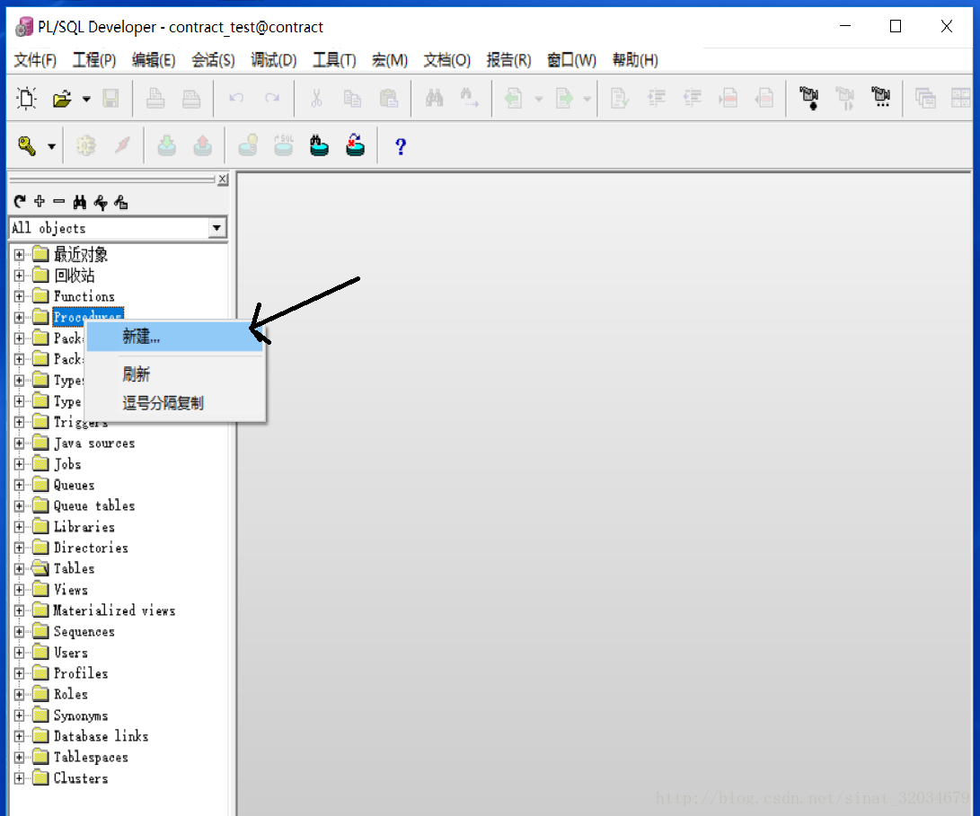Expand the Functions tree node
Screen dimensions: 980x816
point(20,297)
